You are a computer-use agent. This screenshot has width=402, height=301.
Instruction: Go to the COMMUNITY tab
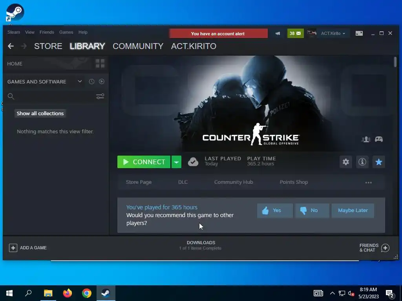pos(138,46)
